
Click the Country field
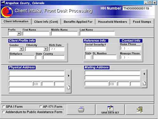click(x=54, y=58)
